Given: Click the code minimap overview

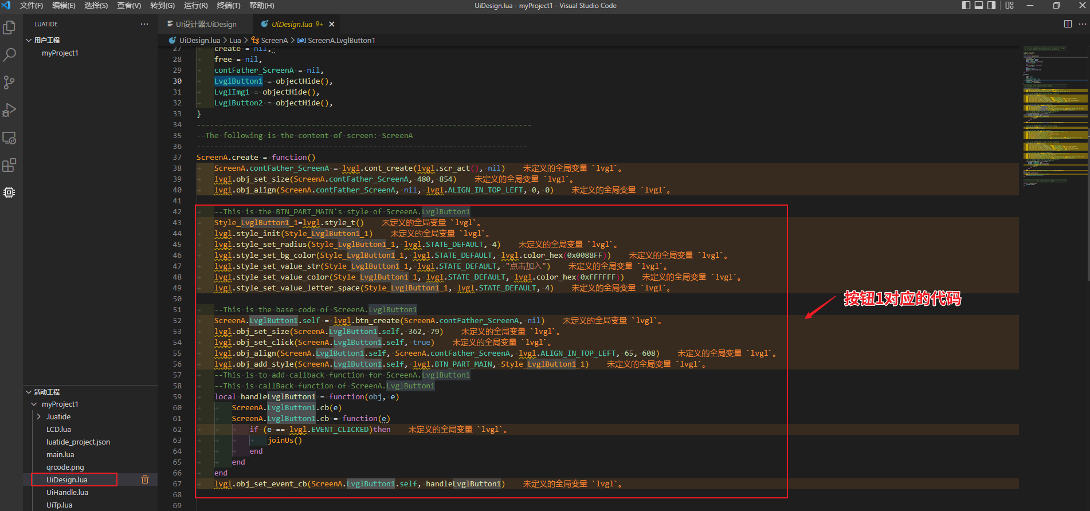Looking at the screenshot, I should pos(1054,115).
